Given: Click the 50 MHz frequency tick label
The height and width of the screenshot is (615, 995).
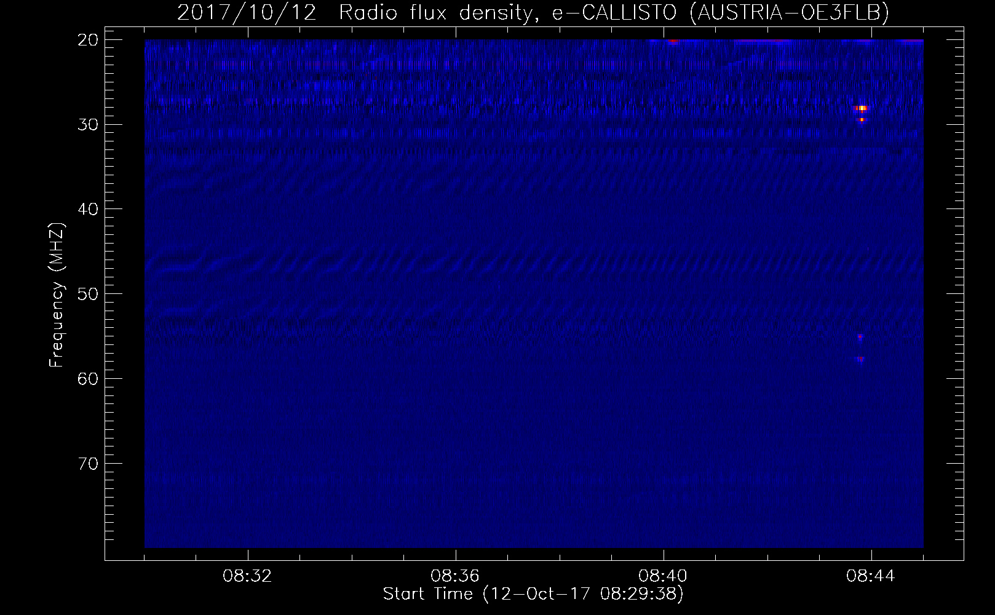Looking at the screenshot, I should (x=89, y=293).
